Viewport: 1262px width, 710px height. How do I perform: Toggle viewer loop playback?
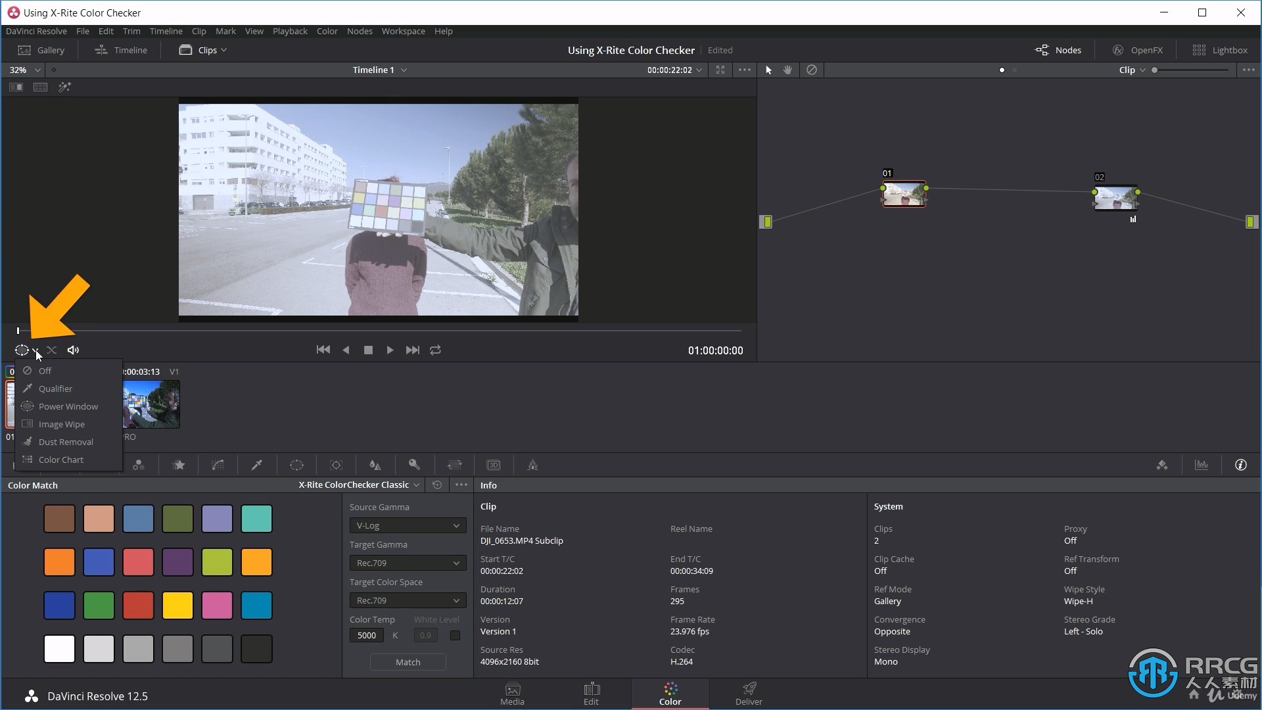point(435,350)
